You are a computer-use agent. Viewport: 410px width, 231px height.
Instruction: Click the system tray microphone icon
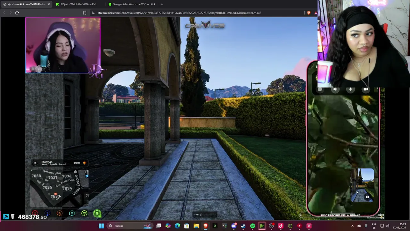click(366, 226)
